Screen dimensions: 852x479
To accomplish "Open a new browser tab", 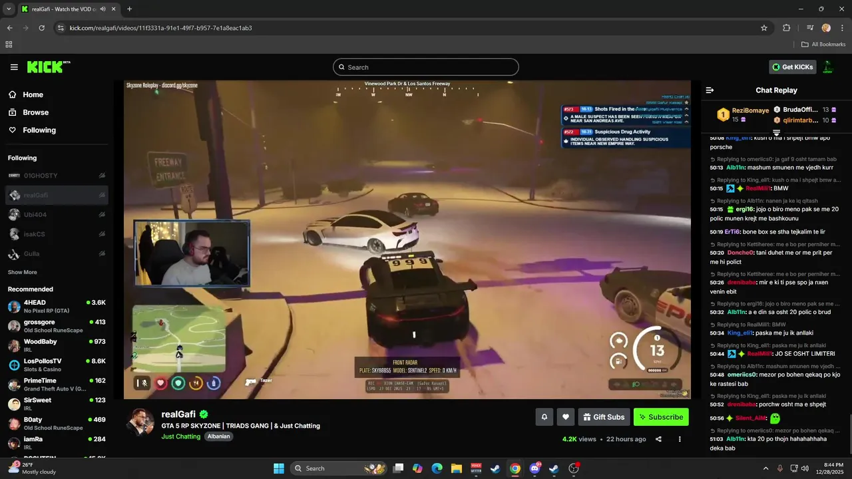I will [129, 9].
